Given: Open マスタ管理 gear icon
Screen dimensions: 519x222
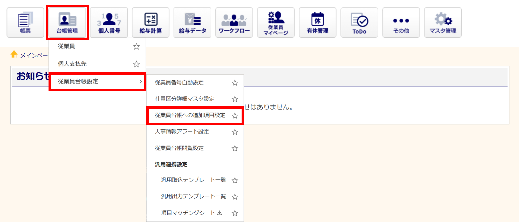Looking at the screenshot, I should coord(443,23).
